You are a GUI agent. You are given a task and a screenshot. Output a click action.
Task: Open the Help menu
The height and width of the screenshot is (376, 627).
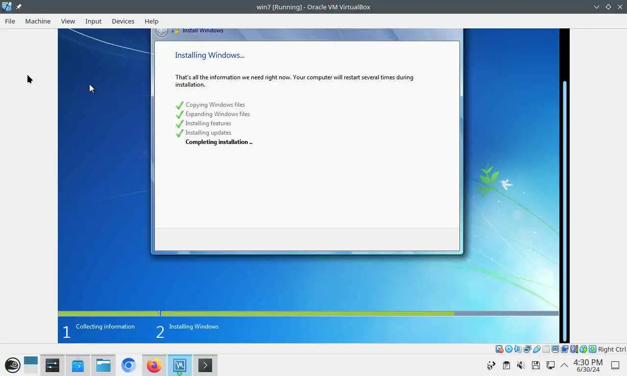[x=151, y=21]
